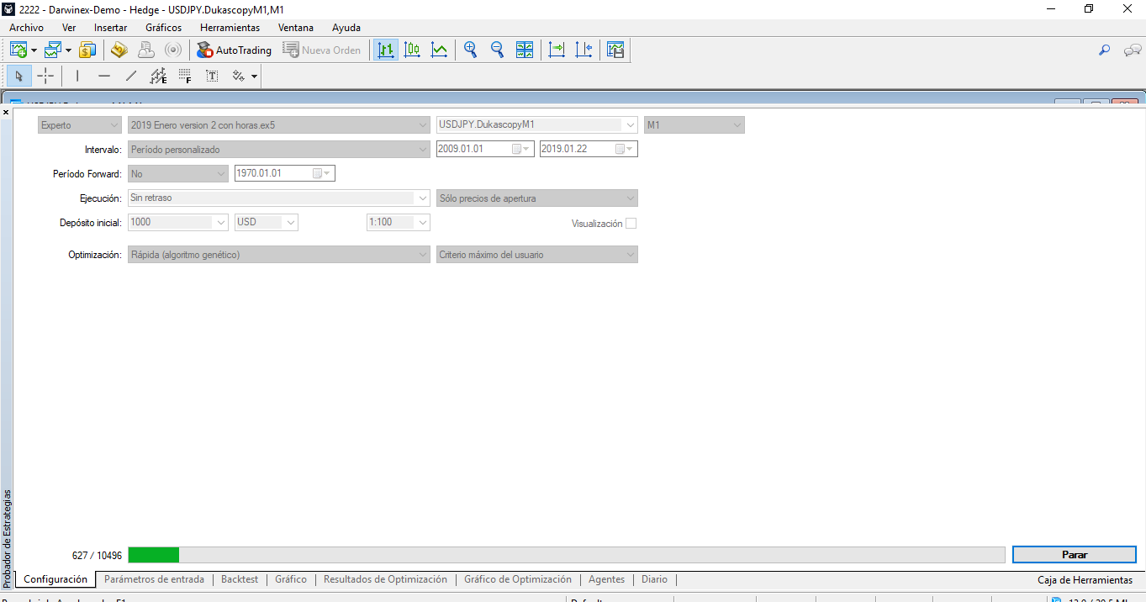Switch chart to candlestick display
1146x602 pixels.
click(412, 50)
